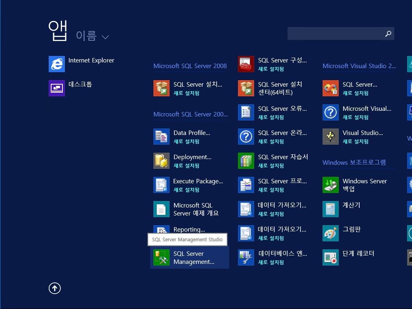This screenshot has width=412, height=309.
Task: Open second 데이터 가져오기... wizard icon
Action: 246,233
